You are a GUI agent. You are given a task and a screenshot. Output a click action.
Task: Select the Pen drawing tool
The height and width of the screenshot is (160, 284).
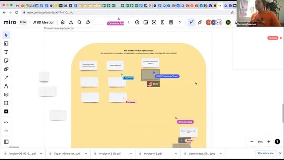point(6,86)
